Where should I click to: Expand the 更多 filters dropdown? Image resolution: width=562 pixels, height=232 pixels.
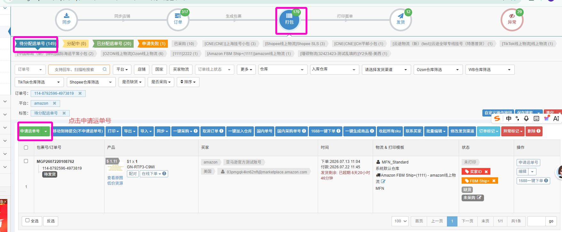246,69
